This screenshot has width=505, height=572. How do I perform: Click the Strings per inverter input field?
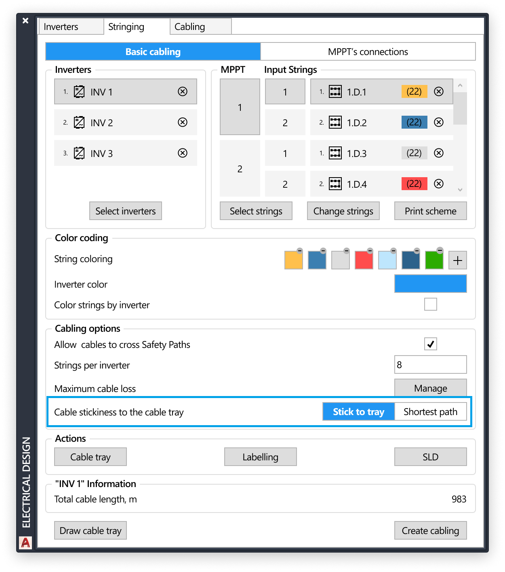tap(430, 365)
